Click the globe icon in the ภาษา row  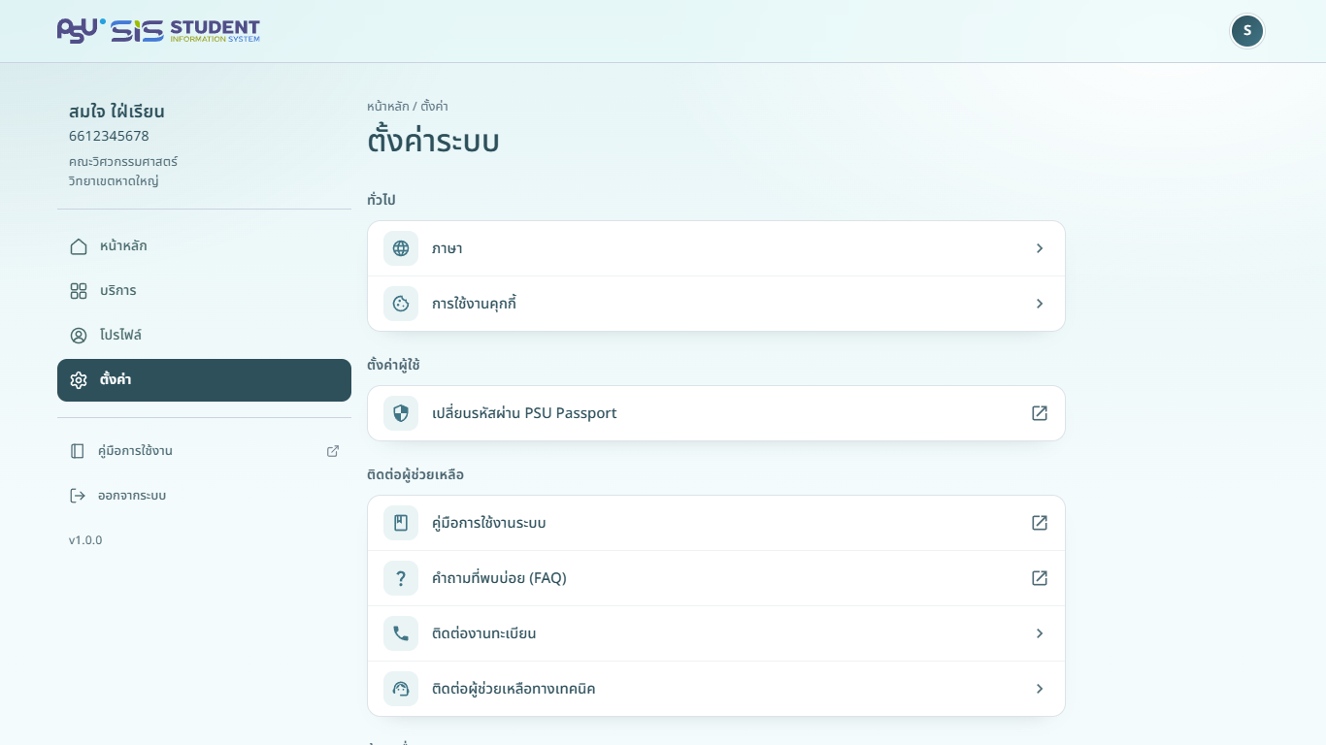(x=401, y=248)
